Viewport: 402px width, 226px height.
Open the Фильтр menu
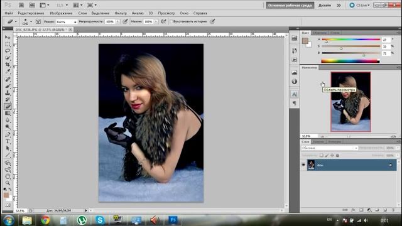coord(121,13)
